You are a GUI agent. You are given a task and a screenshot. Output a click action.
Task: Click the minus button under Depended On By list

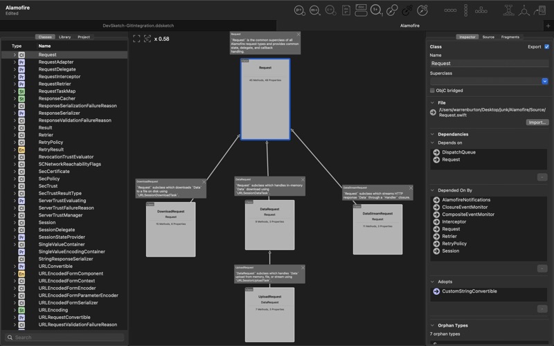click(542, 268)
